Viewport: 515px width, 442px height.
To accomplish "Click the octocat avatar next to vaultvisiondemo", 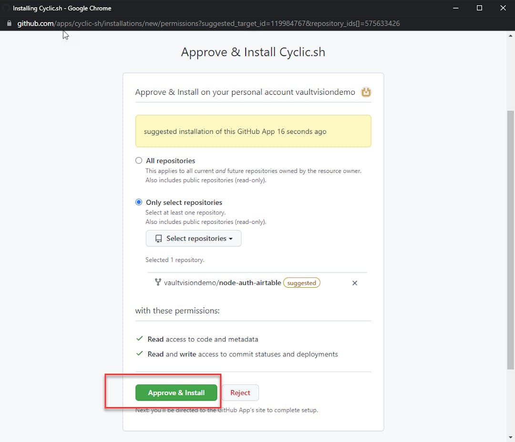I will click(x=366, y=92).
